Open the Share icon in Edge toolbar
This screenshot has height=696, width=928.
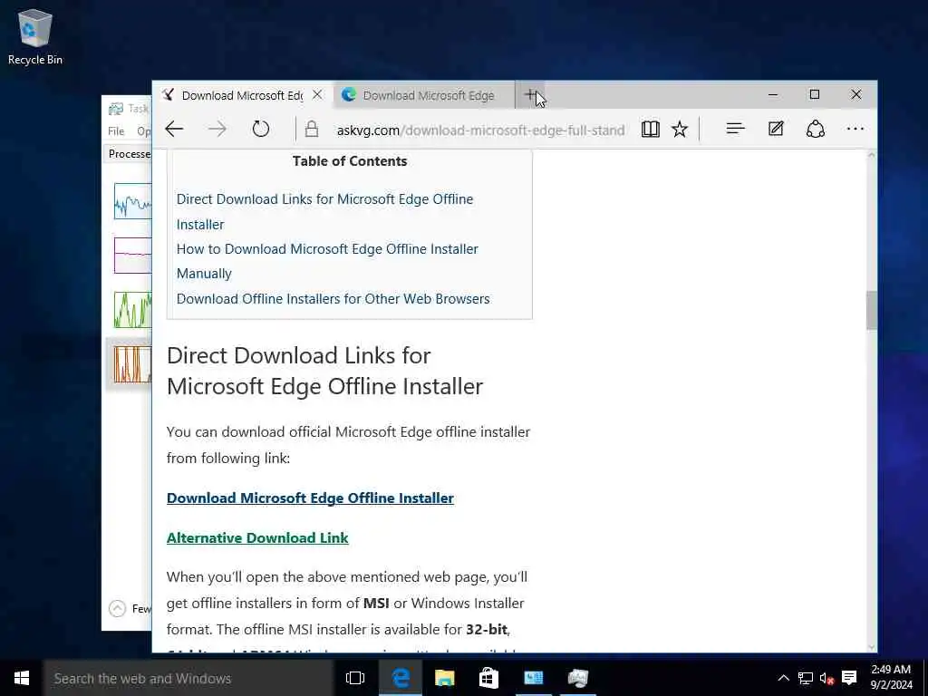tap(815, 129)
